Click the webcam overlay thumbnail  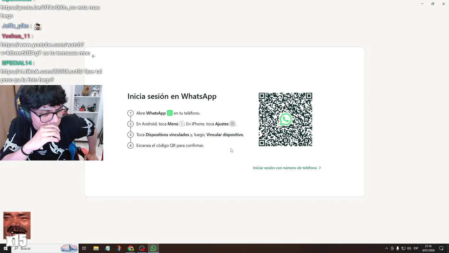click(x=52, y=123)
